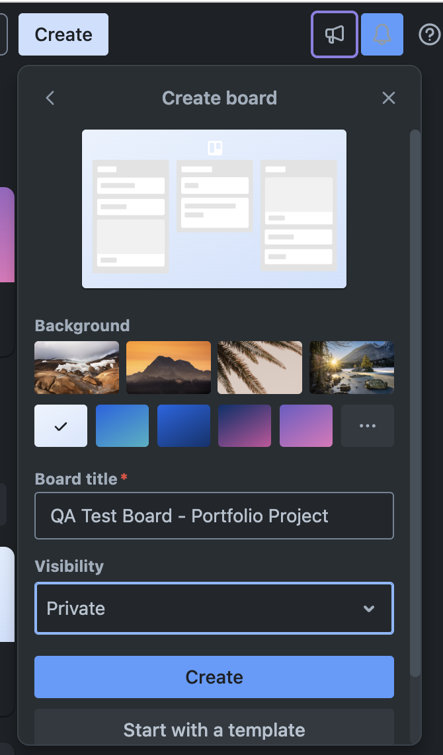Screen dimensions: 443x755
Task: Click the blue Create board button
Action: 214,677
